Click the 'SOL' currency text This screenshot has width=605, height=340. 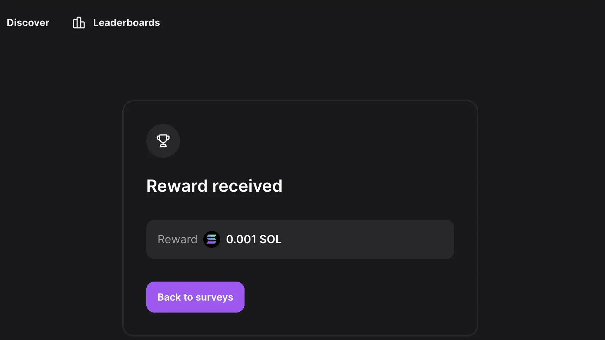click(x=270, y=239)
